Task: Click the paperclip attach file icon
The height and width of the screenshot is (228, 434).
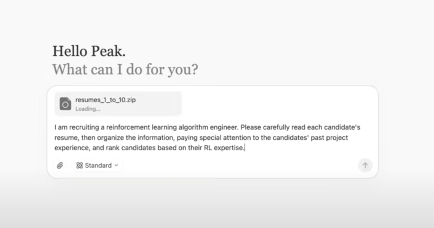Action: 60,166
